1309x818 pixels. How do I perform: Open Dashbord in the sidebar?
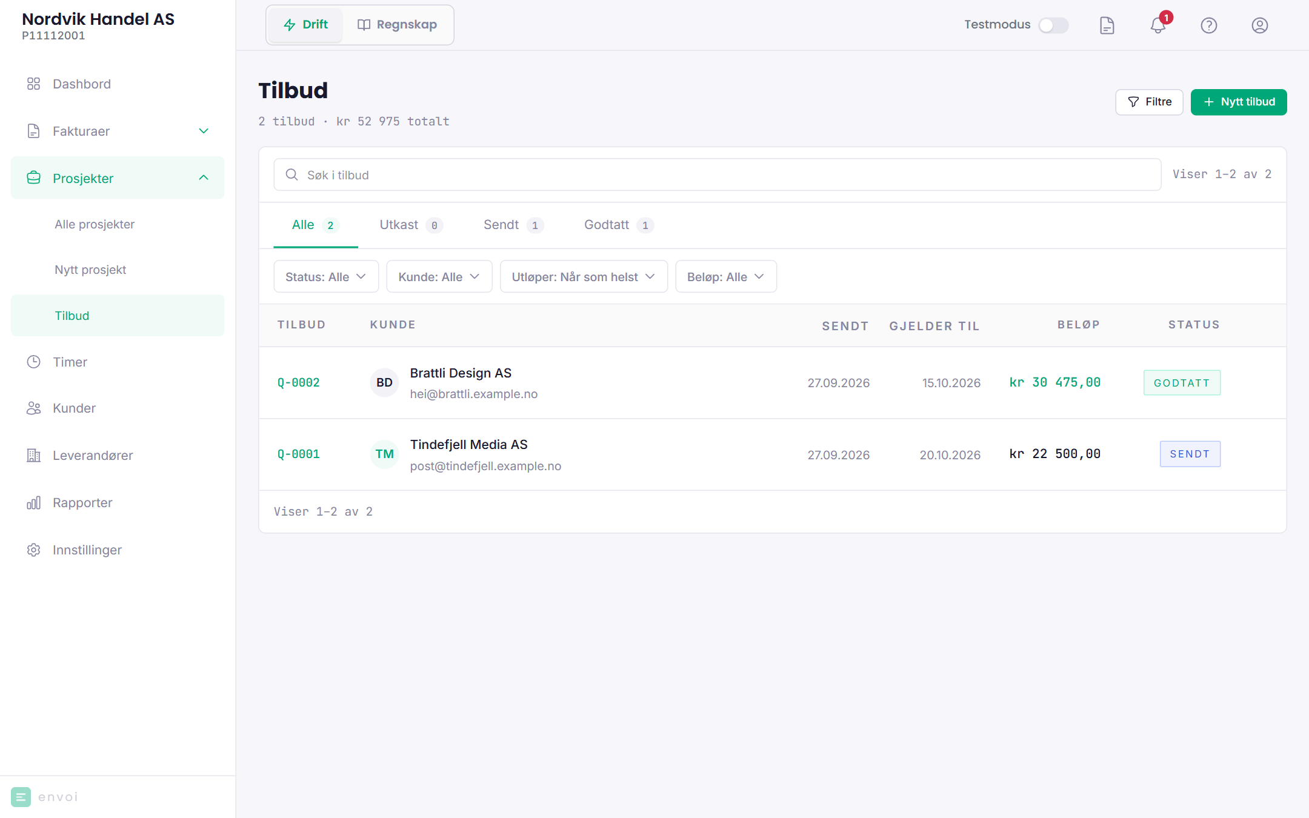tap(118, 84)
